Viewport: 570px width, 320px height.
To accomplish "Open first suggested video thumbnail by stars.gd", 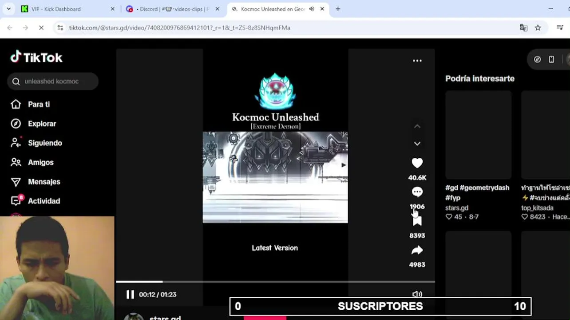I will 479,135.
